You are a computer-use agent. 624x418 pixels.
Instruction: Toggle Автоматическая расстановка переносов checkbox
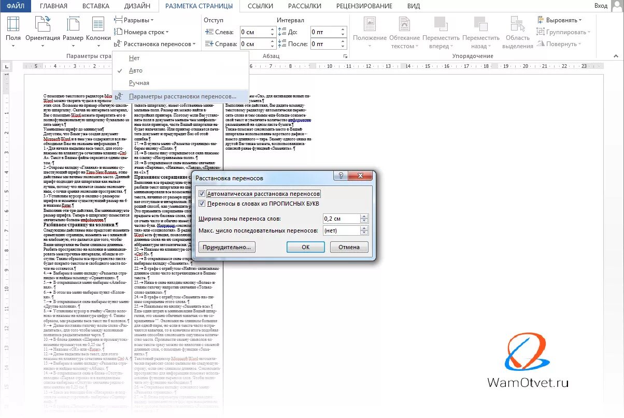[202, 194]
